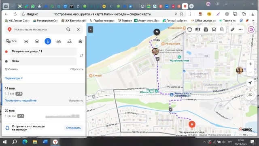Click the 'Искать вдоль маршрута' search field
Viewport: 259px width, 146px height.
coord(39,30)
